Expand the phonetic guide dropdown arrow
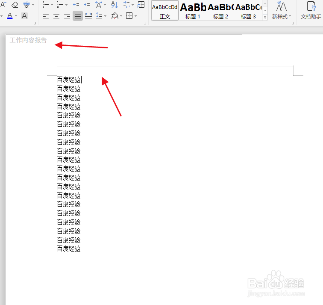323x305 pixels. pos(33,5)
